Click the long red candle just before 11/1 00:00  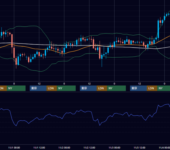(x=12, y=41)
